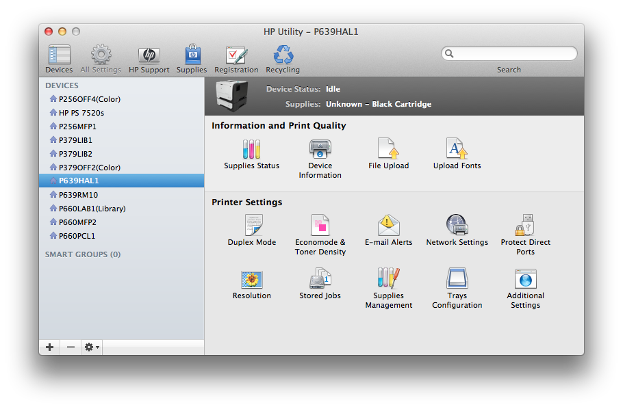Select the HP PS 7520s device
Screen dimensions: 623x409
122,113
